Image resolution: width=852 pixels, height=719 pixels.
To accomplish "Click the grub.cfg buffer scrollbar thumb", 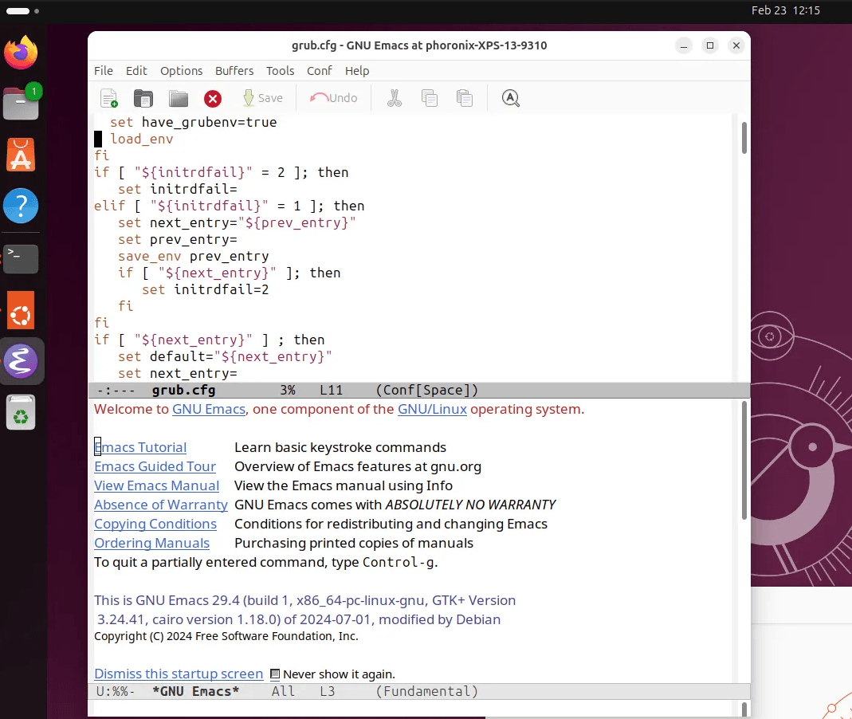I will (744, 137).
